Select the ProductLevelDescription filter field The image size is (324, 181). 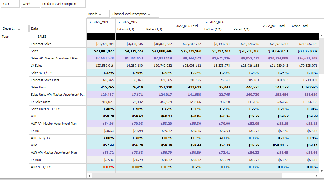coord(63,4)
